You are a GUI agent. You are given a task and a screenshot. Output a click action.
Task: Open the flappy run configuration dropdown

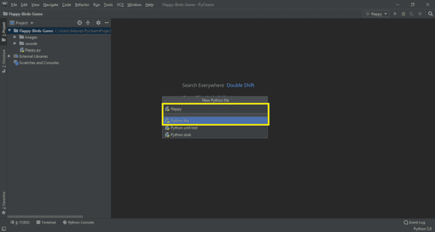coord(376,14)
